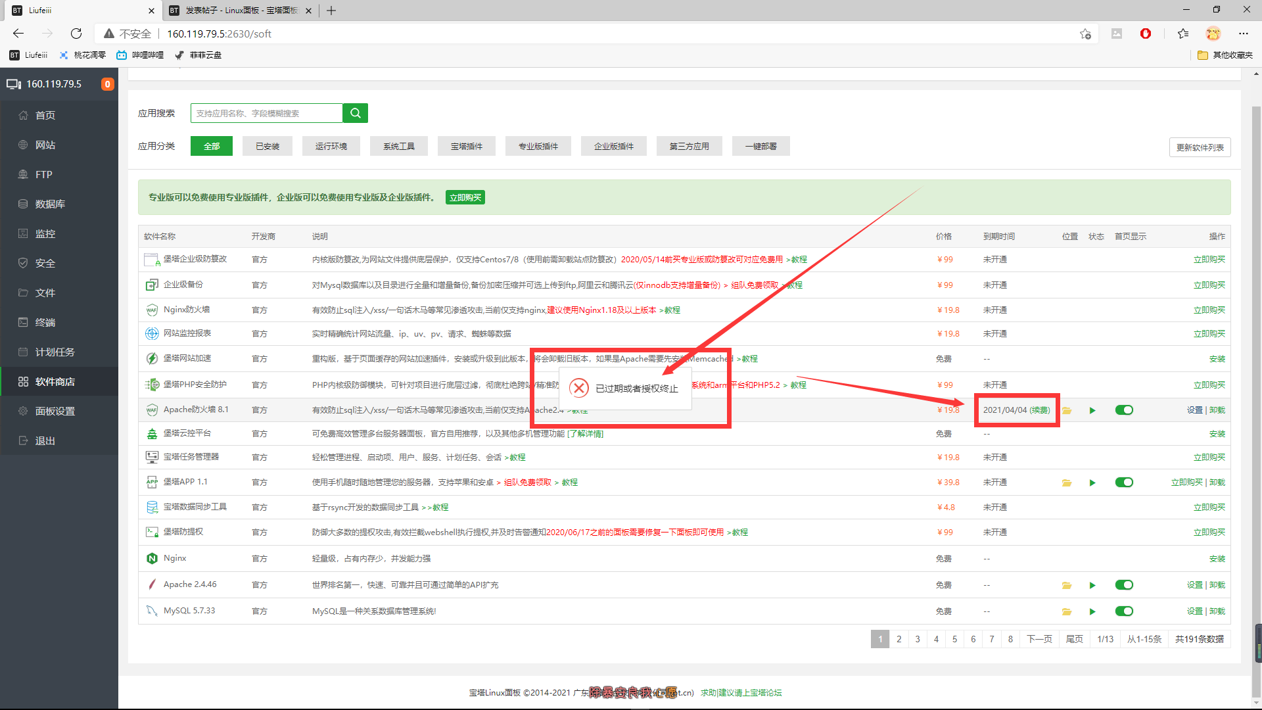The image size is (1262, 710).
Task: Click 卸载 link for Apache 2.4.46
Action: pyautogui.click(x=1217, y=585)
